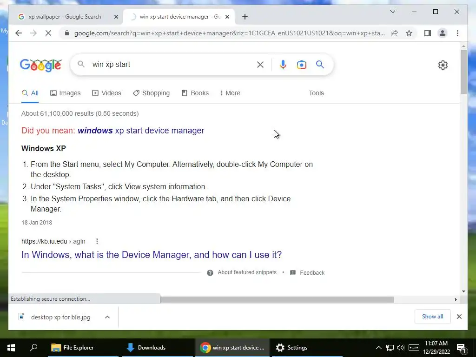Viewport: 476px width, 357px height.
Task: Switch to the xp wallpaper tab
Action: coord(65,17)
